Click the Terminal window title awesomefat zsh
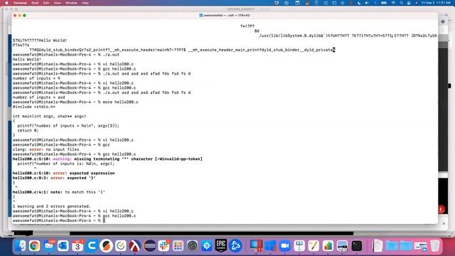This screenshot has width=455, height=256. point(225,16)
